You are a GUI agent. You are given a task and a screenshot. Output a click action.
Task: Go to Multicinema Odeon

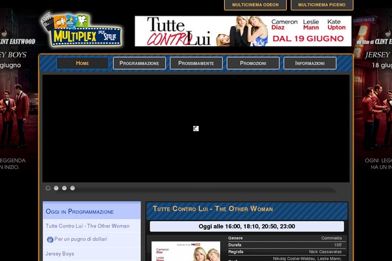(255, 5)
